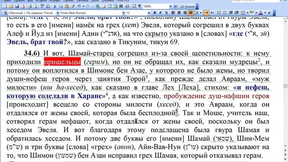Screen dimensions: 288x162
Task: Expand the border style dropdown arrow
Action: click(x=247, y=13)
